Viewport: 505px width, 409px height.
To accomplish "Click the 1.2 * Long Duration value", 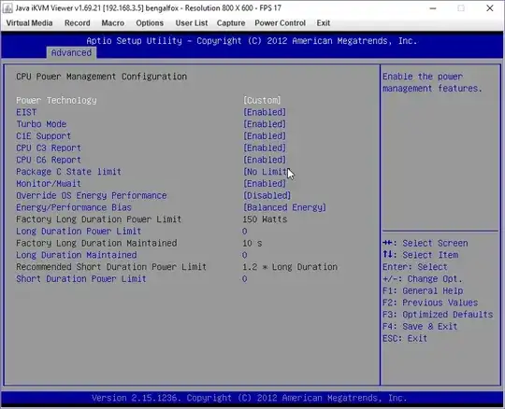I will (290, 267).
